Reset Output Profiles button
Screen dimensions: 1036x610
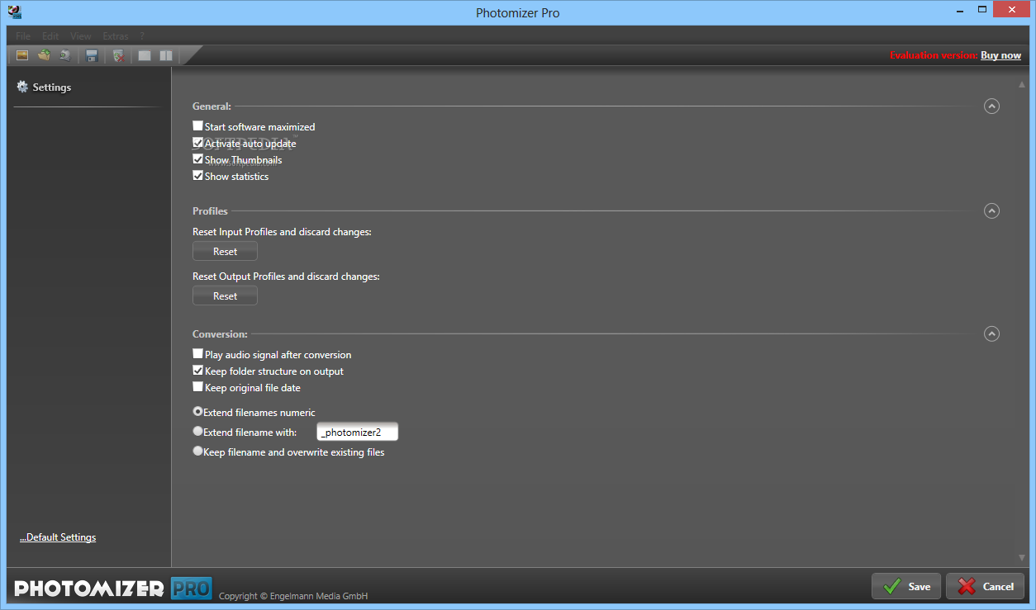click(x=225, y=296)
